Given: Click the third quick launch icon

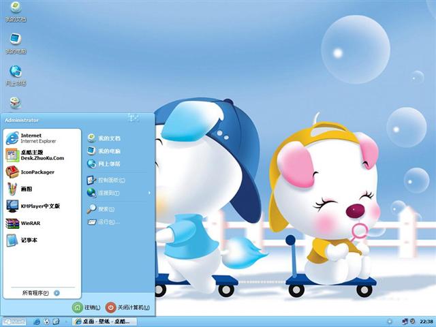Looking at the screenshot, I should 56,322.
